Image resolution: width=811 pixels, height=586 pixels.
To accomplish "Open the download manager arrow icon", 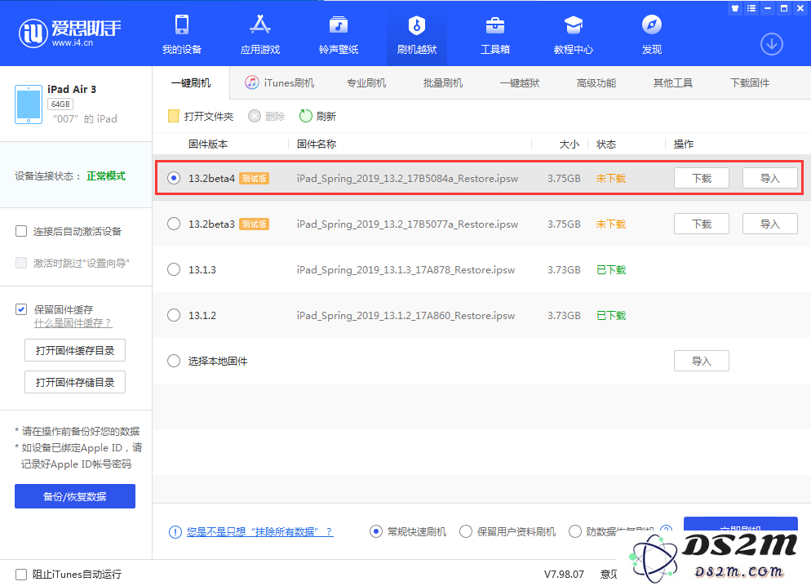I will click(771, 44).
